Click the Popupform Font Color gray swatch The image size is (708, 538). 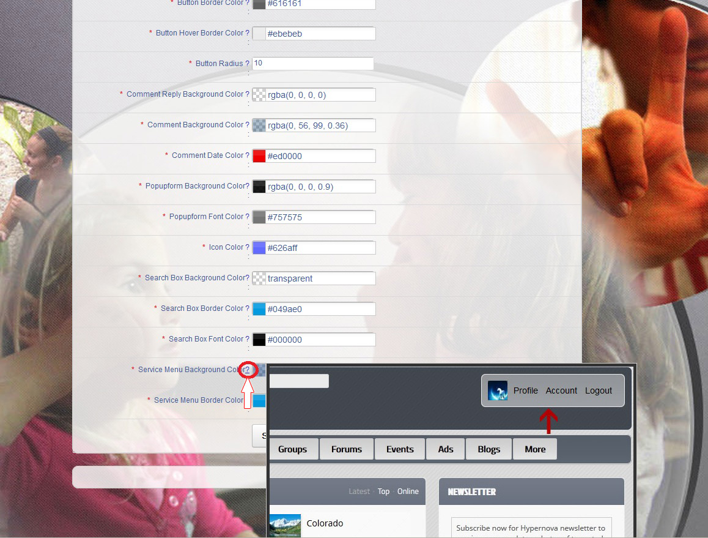[259, 217]
